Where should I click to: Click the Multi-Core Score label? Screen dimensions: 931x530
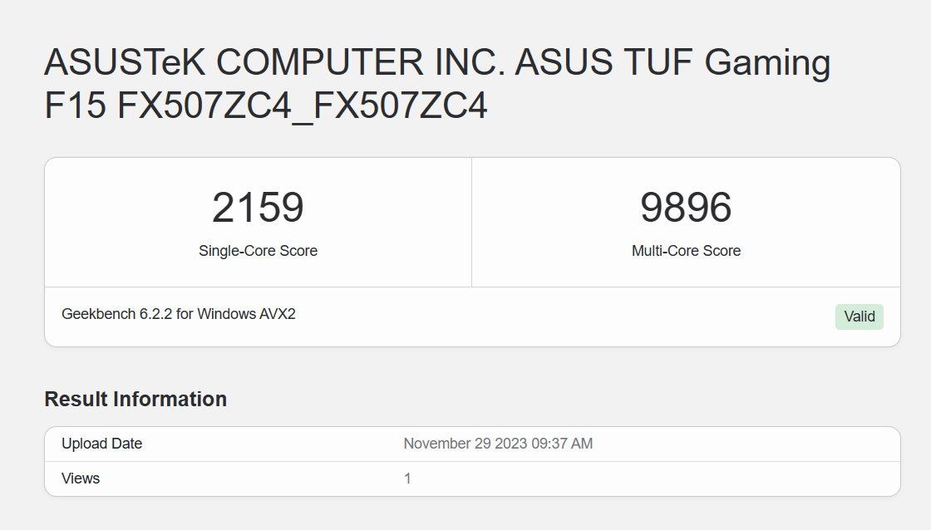click(x=687, y=250)
